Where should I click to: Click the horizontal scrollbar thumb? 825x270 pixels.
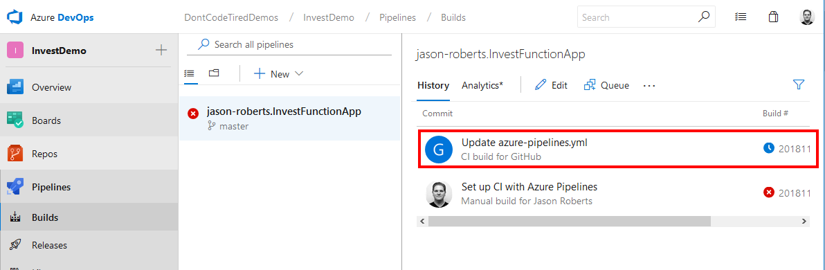(x=570, y=221)
